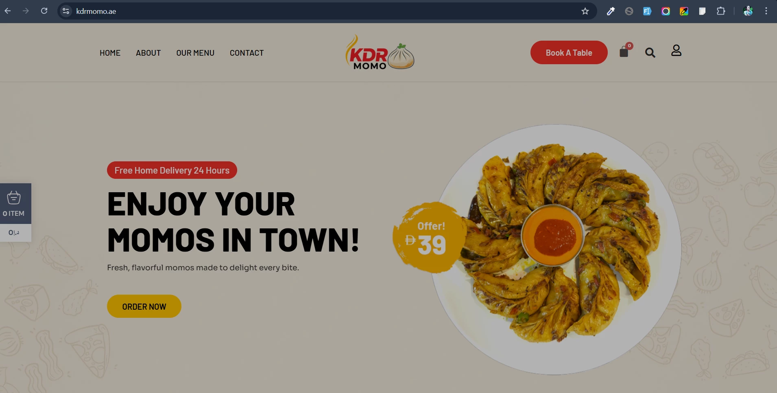Reload the page with refresh icon
The width and height of the screenshot is (777, 393).
coord(44,11)
